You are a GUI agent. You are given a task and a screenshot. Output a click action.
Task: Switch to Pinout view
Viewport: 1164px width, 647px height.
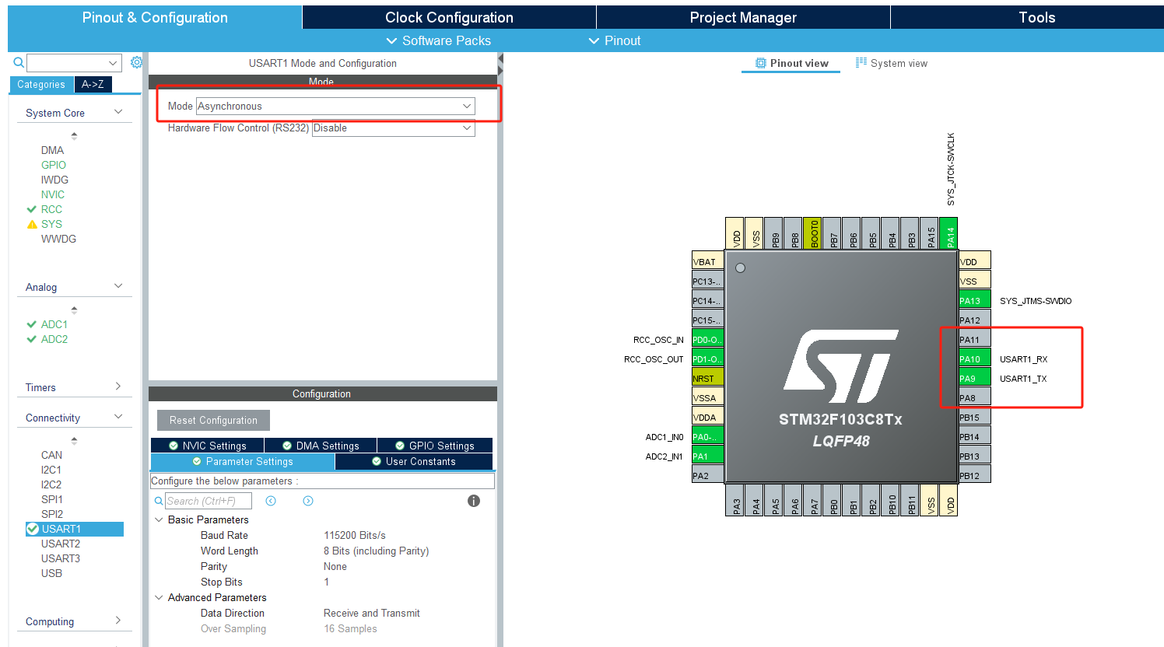791,63
